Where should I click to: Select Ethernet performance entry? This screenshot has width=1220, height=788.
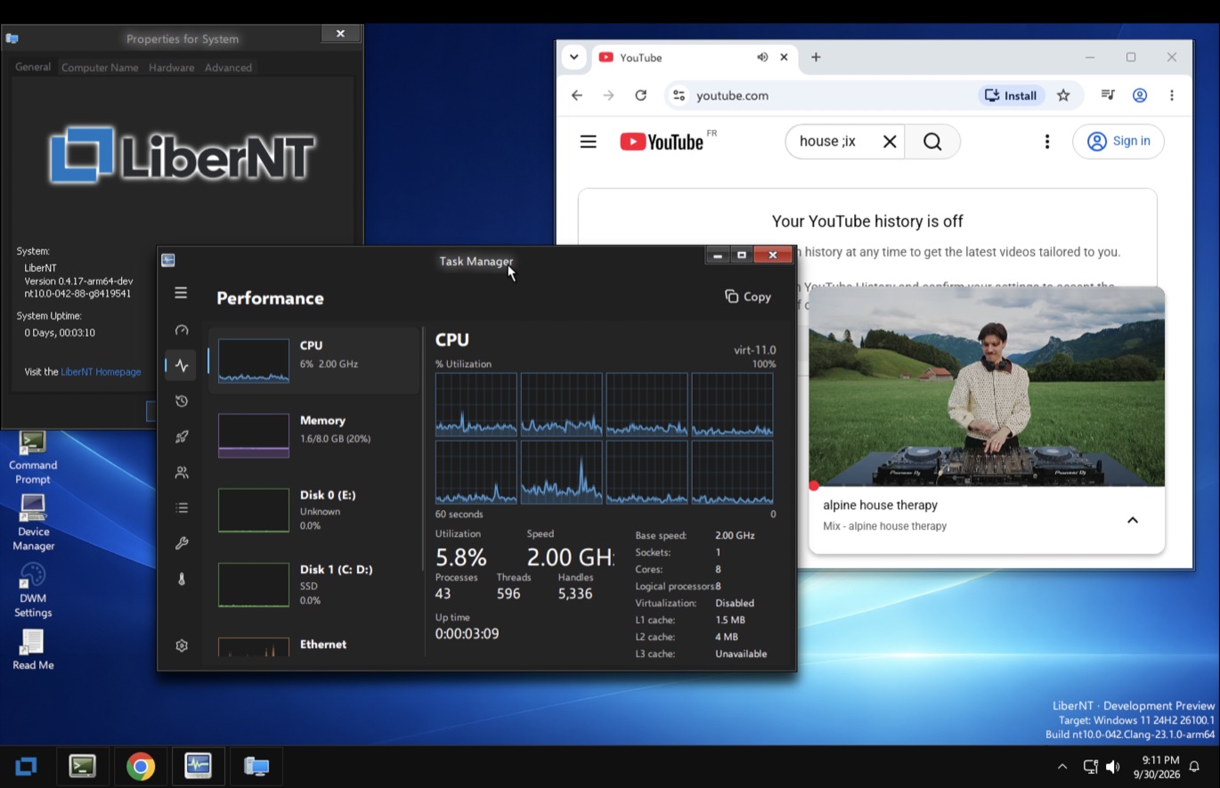(x=313, y=645)
